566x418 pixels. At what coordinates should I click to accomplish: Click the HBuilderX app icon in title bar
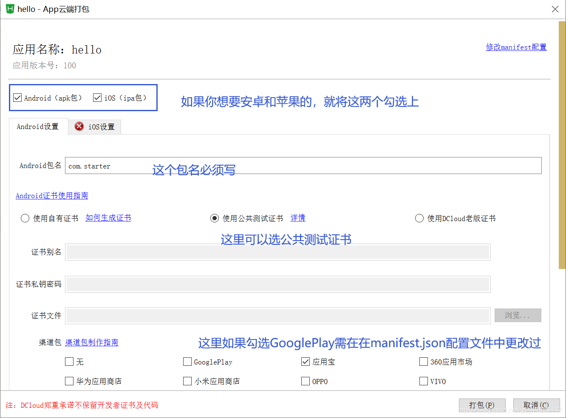pyautogui.click(x=10, y=9)
